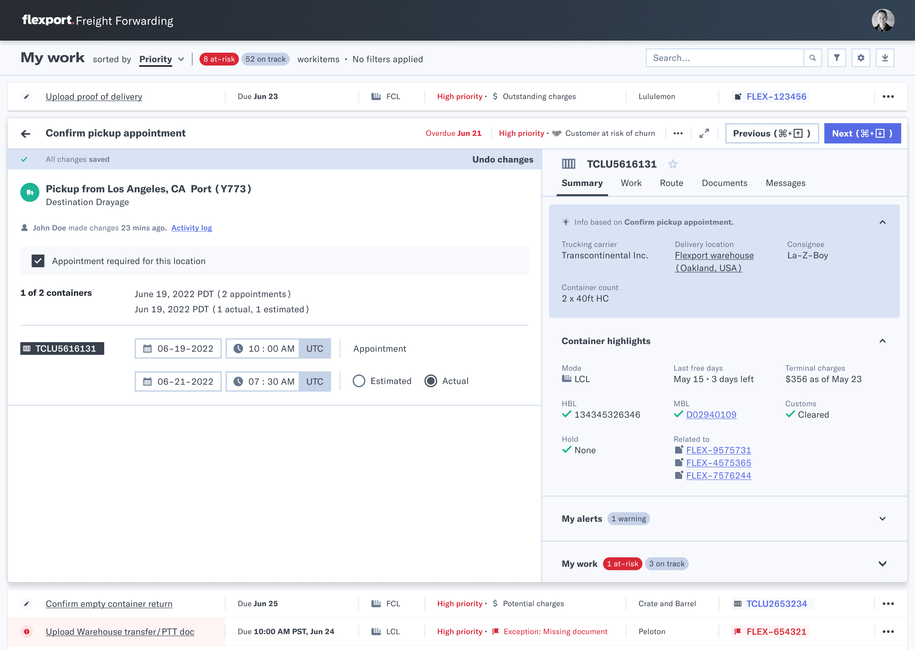
Task: Click red alert icon on Upload Warehouse transfer row
Action: pyautogui.click(x=26, y=632)
